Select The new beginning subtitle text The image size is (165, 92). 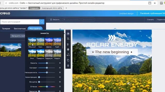(112, 52)
